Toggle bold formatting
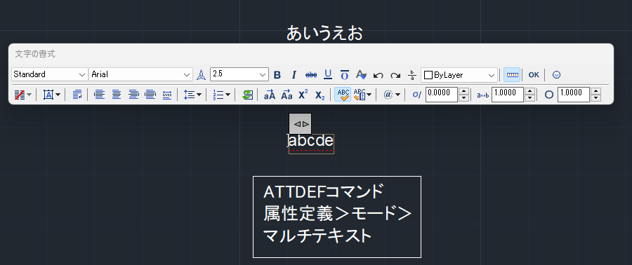Viewport: 632px width, 265px height. tap(277, 75)
